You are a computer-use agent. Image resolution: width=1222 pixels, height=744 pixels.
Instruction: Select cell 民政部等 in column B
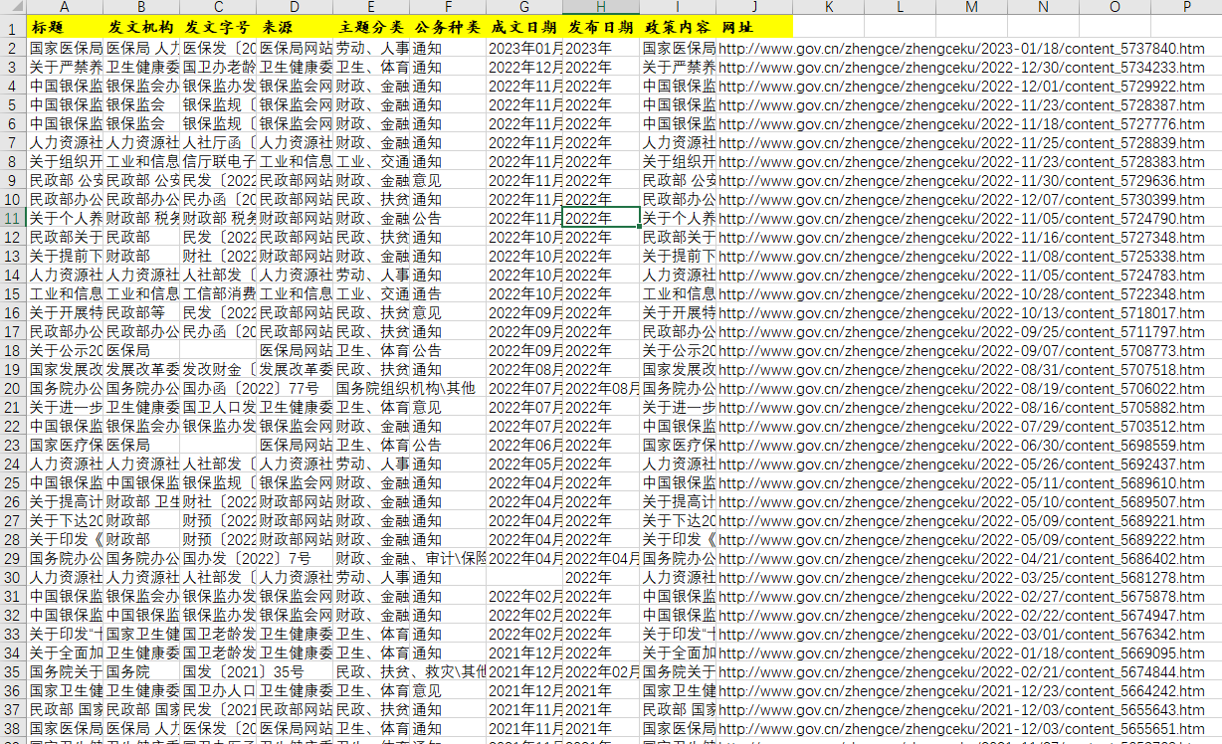141,312
